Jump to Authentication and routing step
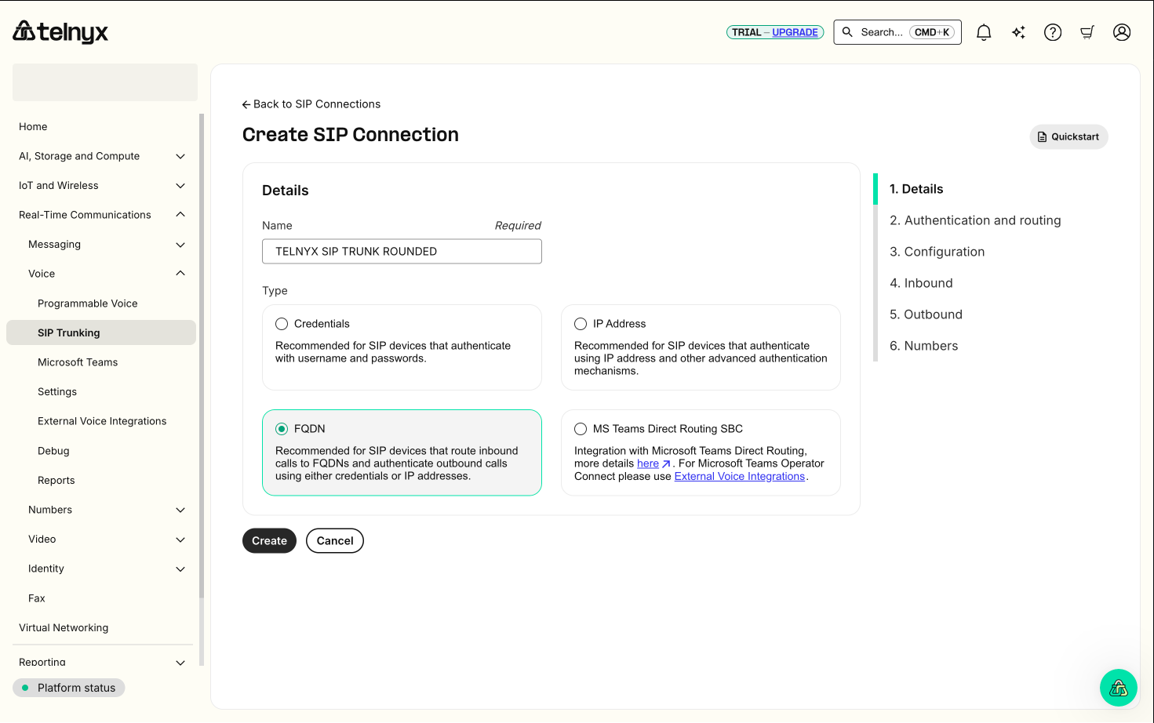The width and height of the screenshot is (1154, 723). click(975, 220)
